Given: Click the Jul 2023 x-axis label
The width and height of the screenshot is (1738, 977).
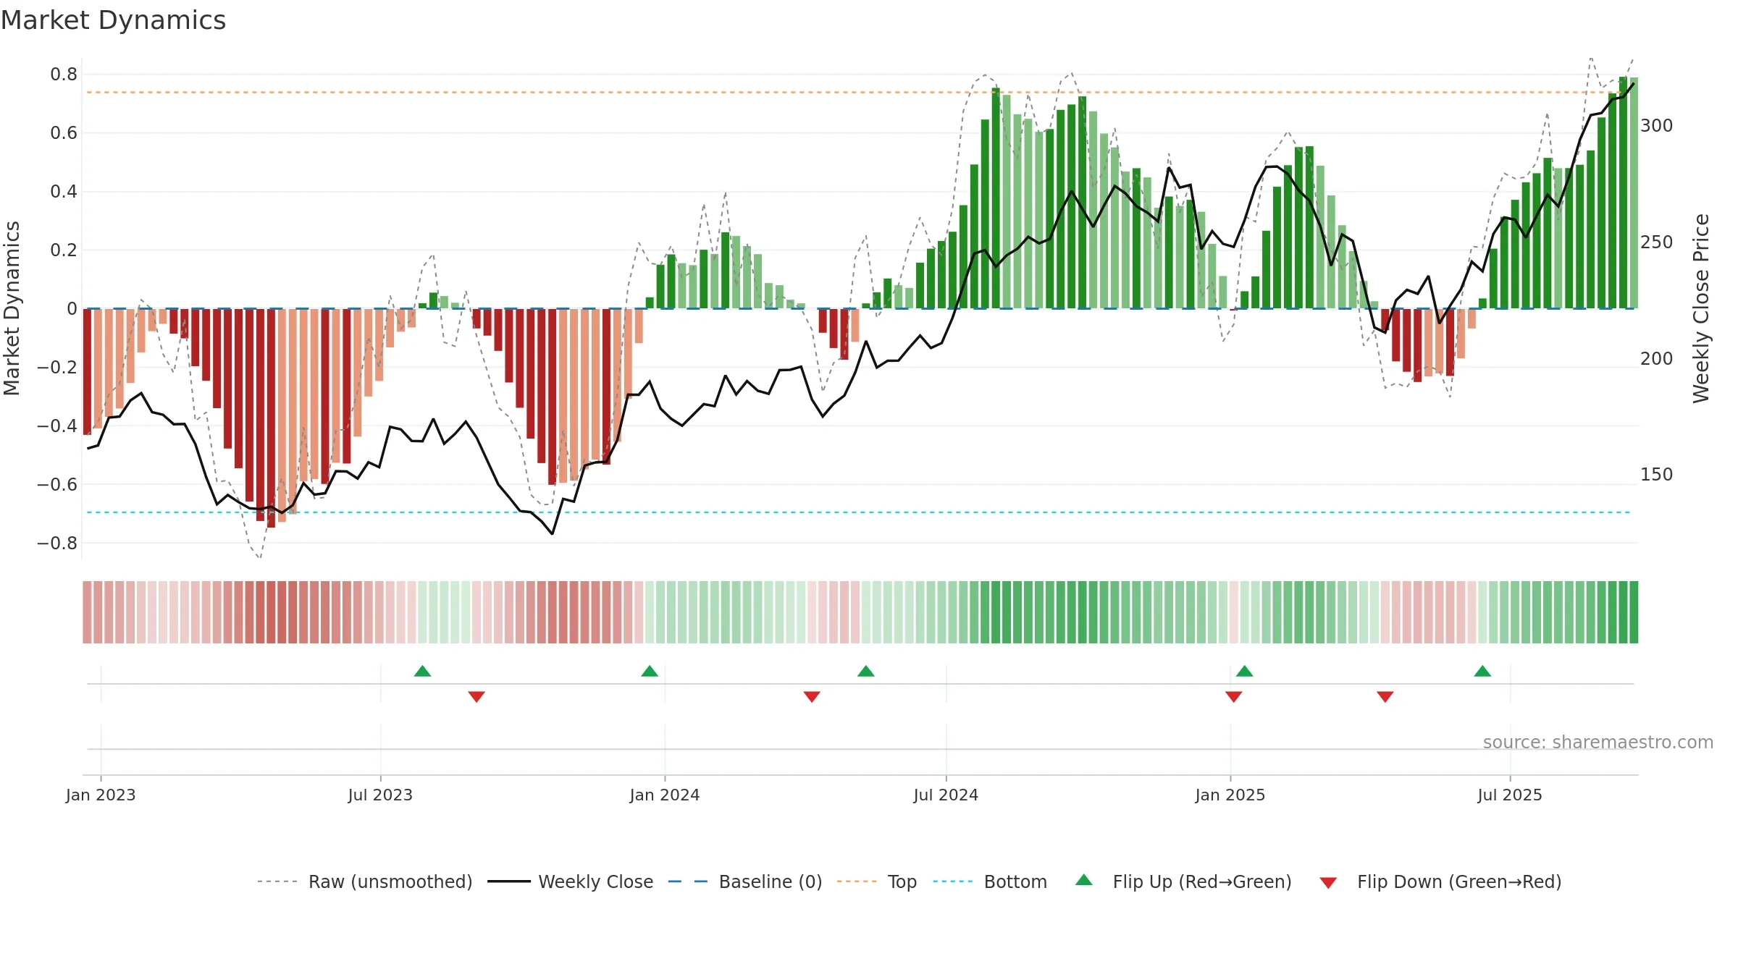Looking at the screenshot, I should tap(380, 795).
